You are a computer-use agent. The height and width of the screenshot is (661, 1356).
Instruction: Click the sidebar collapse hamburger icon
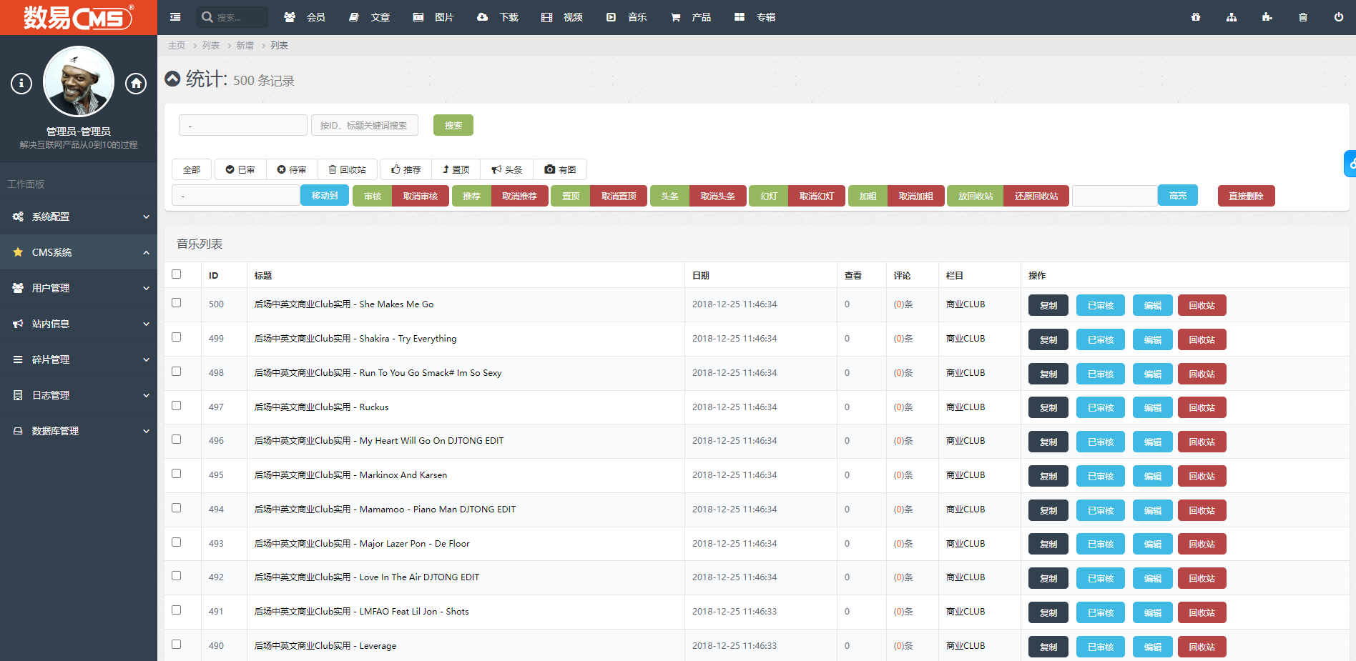(175, 17)
